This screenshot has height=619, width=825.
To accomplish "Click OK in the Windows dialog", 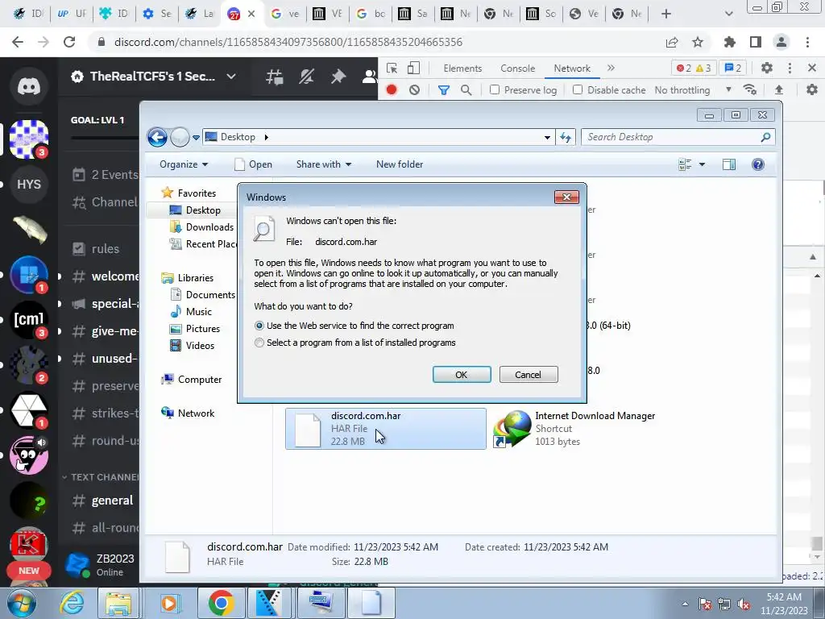I will pyautogui.click(x=462, y=375).
